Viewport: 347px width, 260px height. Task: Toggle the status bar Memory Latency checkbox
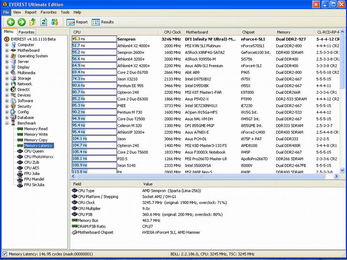pyautogui.click(x=5, y=254)
